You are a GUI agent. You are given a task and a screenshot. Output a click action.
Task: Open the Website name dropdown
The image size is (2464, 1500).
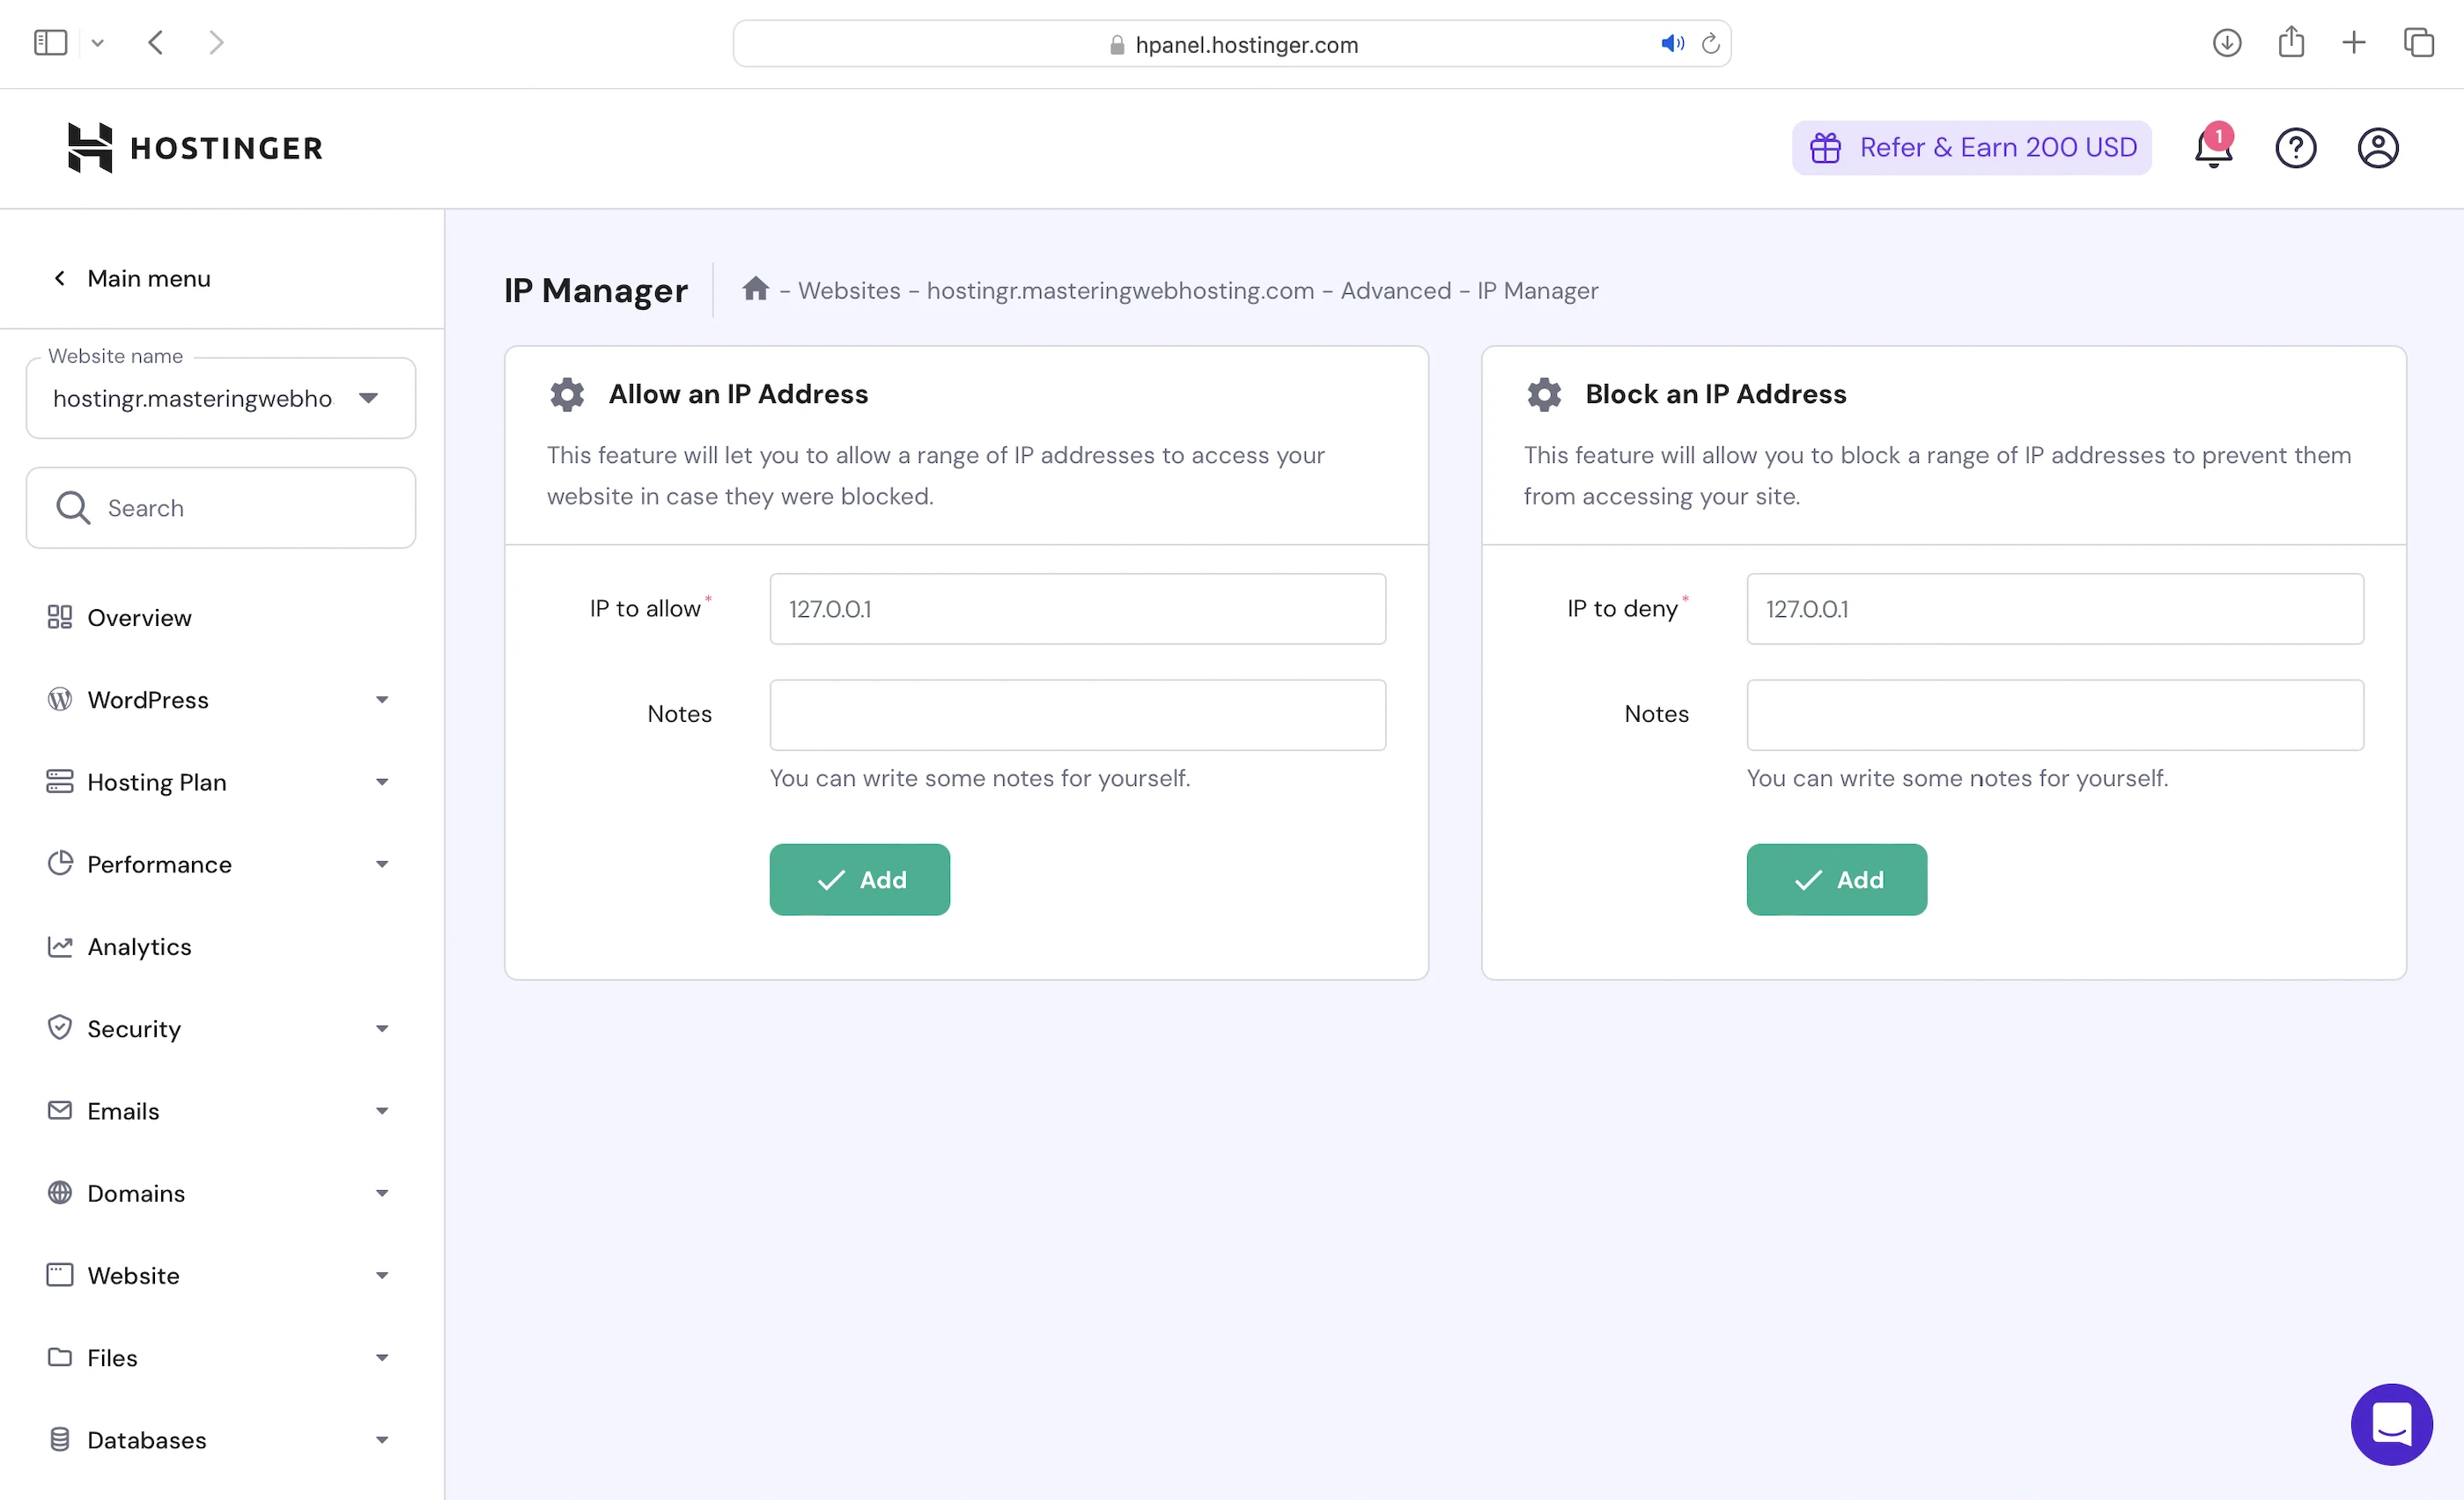pyautogui.click(x=220, y=399)
